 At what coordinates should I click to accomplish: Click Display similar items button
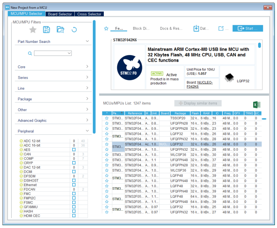198,103
